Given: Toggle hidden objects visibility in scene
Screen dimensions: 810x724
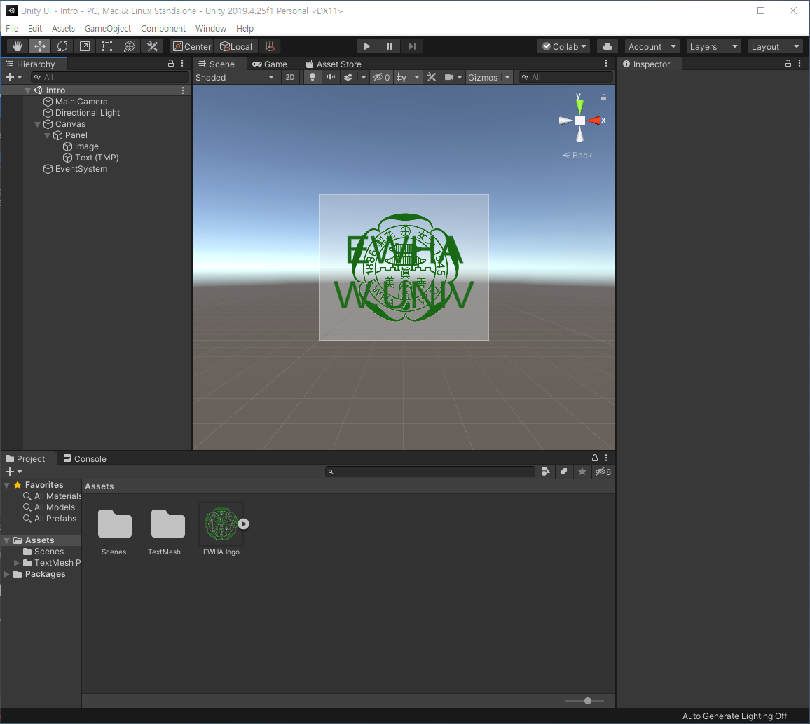Looking at the screenshot, I should (x=382, y=78).
